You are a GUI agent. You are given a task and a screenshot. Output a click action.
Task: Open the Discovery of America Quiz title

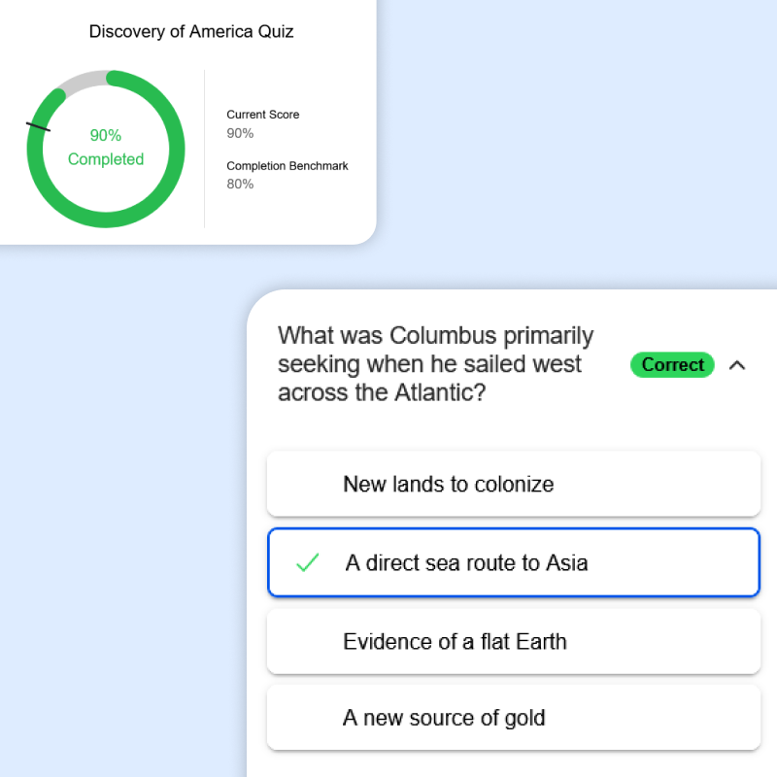tap(190, 31)
